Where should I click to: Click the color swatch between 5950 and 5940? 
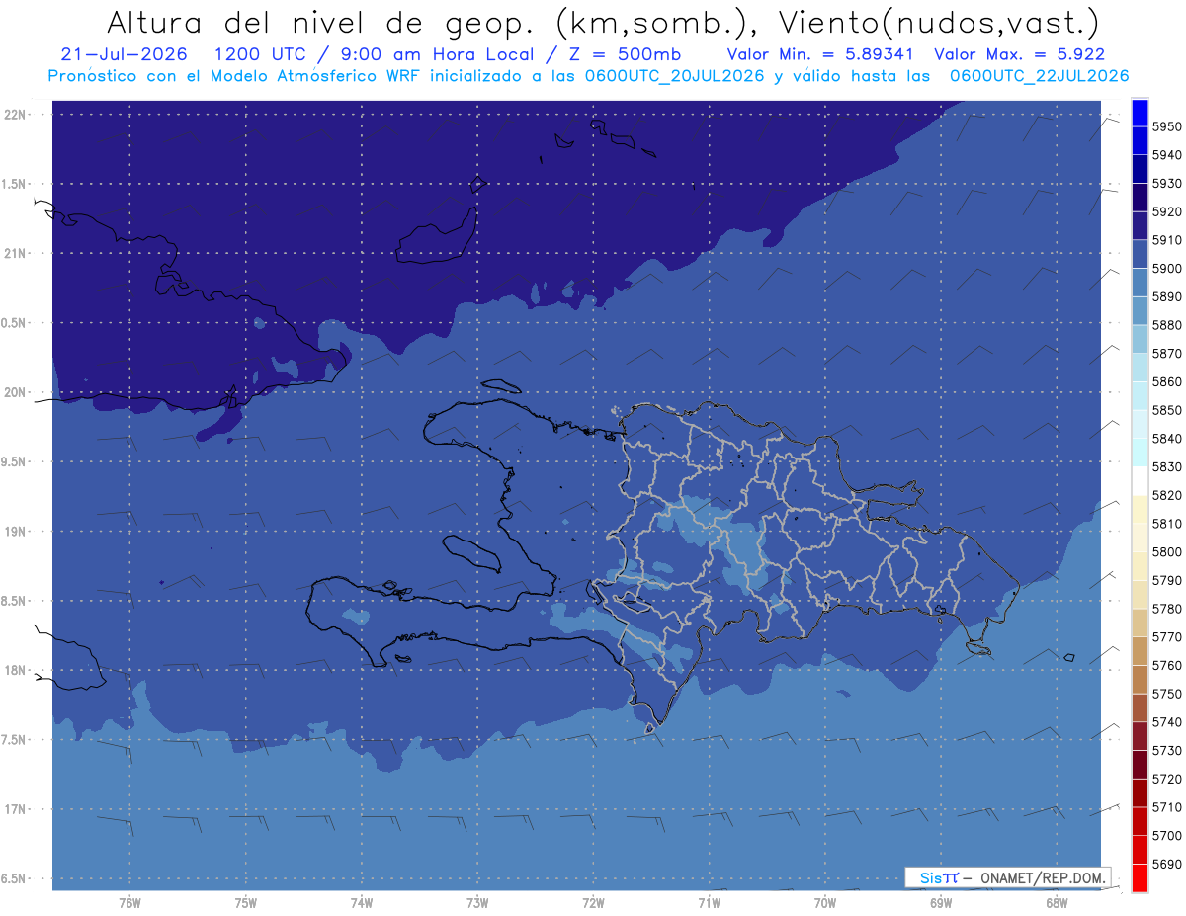(x=1139, y=141)
